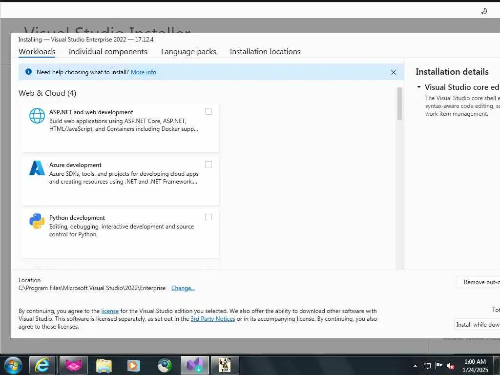Click the network tray icon

click(x=427, y=366)
